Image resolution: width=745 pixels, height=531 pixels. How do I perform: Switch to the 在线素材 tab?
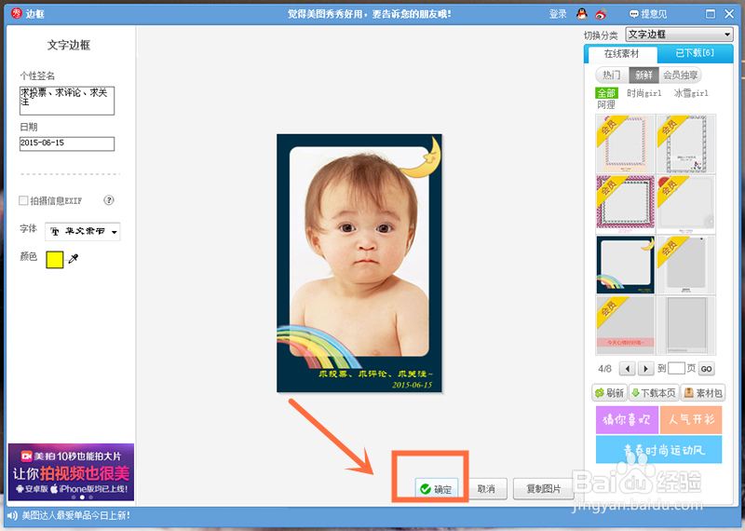tap(621, 54)
